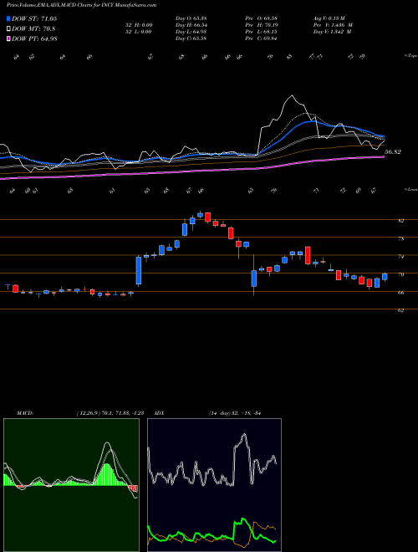Click the white DOW MT legend swatch
Screen dimensions: 418x552
tap(9, 29)
